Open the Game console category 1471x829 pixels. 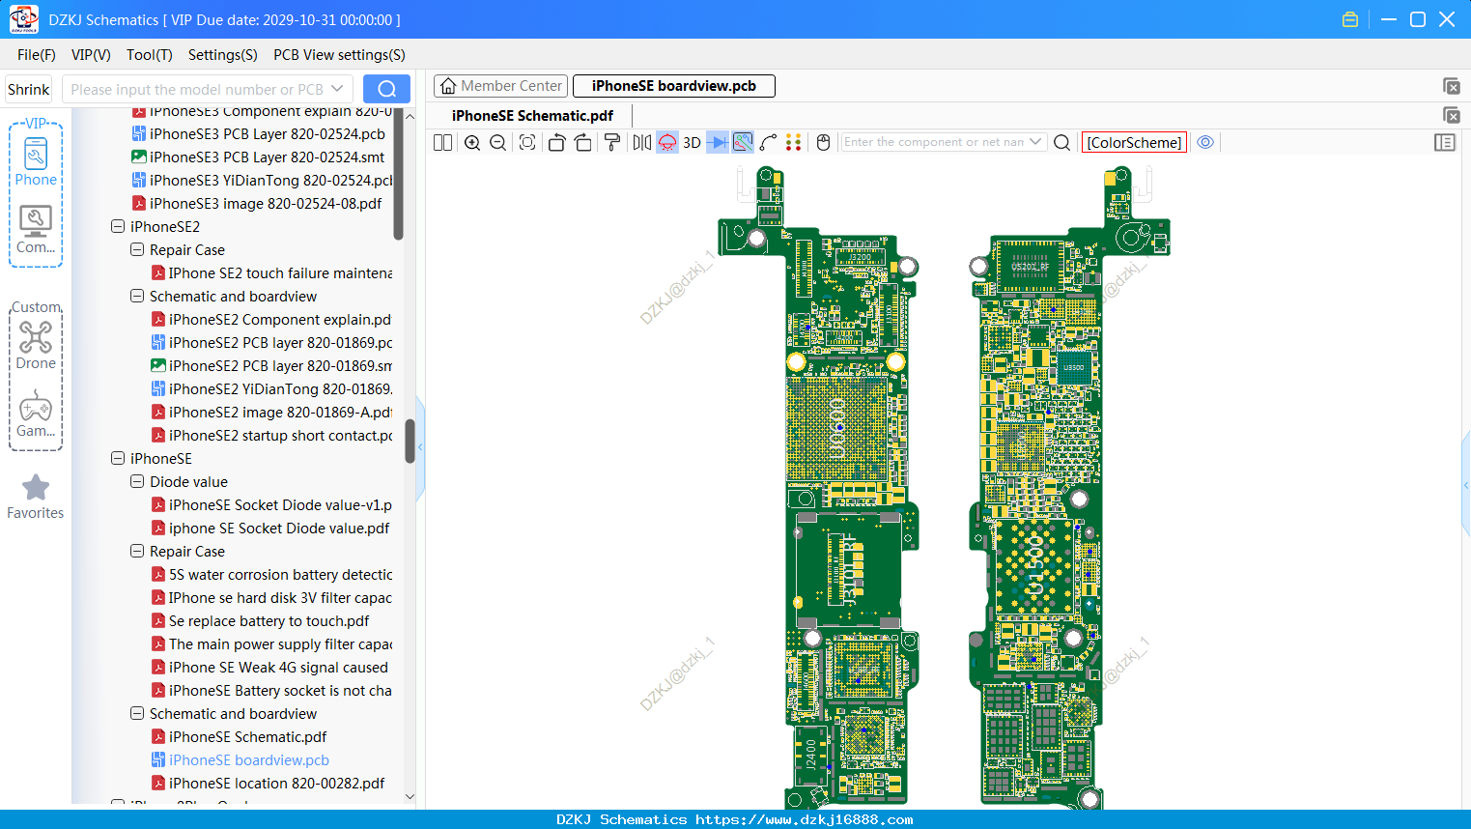36,414
